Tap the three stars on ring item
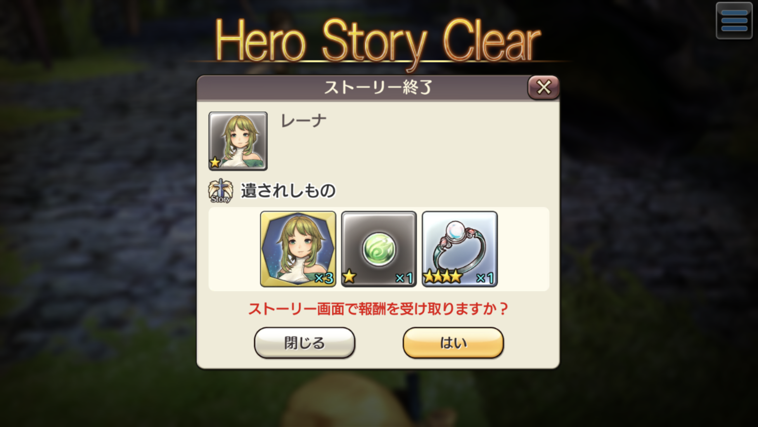The image size is (758, 427). 443,276
